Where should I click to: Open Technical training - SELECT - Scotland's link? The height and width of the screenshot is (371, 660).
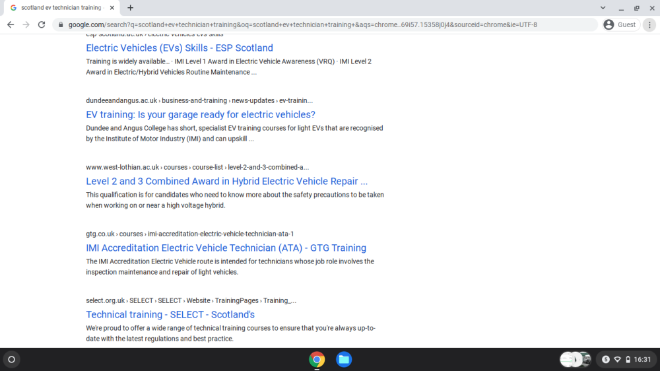pyautogui.click(x=170, y=315)
